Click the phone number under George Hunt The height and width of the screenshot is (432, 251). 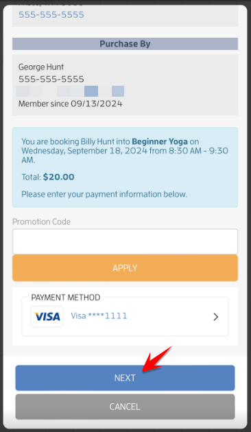[x=51, y=80]
